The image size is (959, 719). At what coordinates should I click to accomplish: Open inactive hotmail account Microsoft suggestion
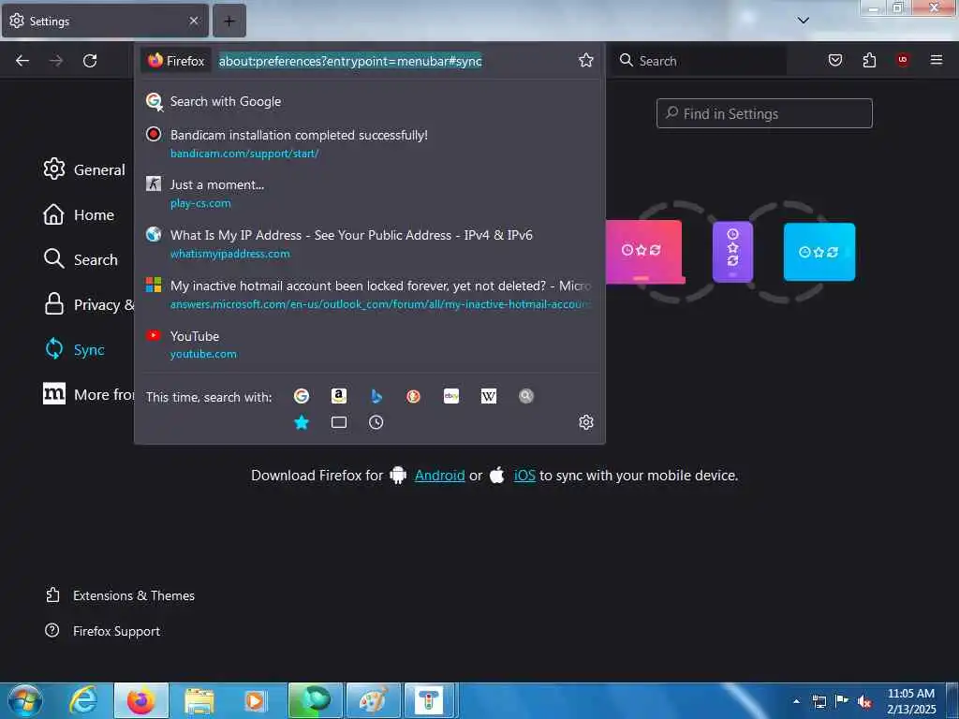pyautogui.click(x=369, y=295)
